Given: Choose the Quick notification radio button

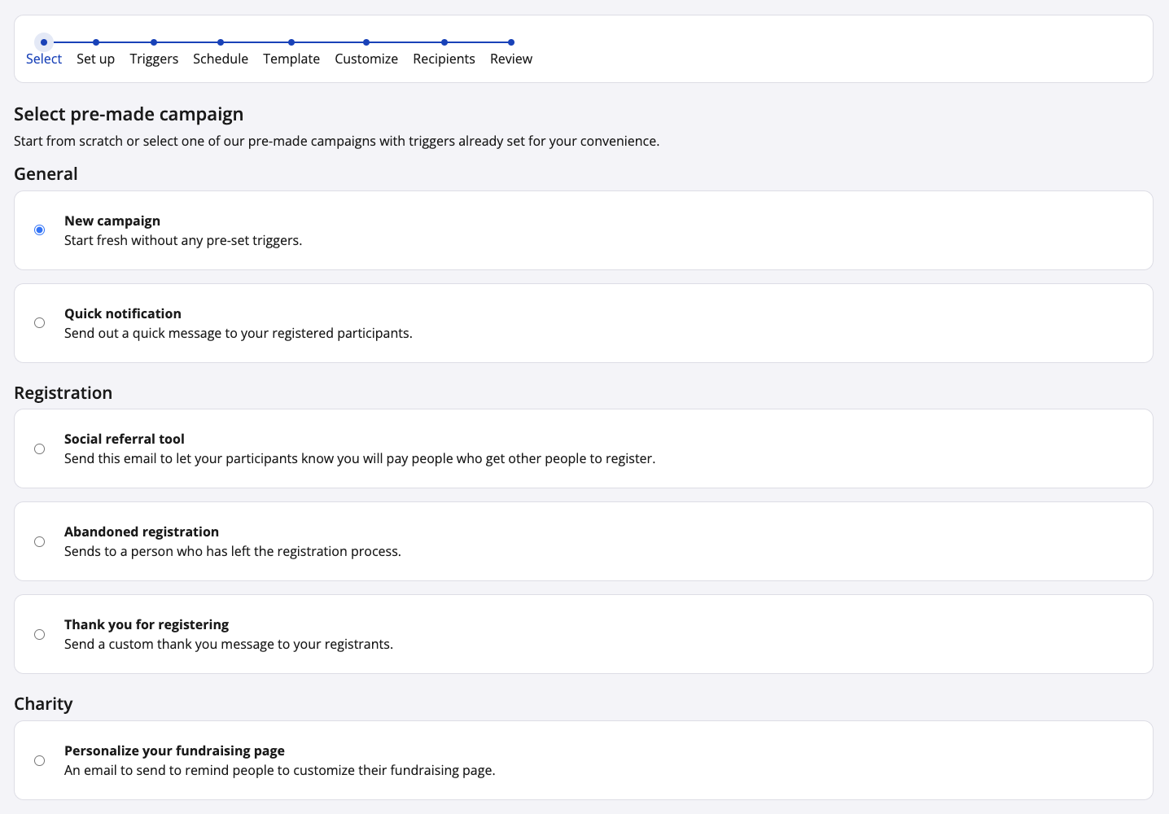Looking at the screenshot, I should pos(39,323).
